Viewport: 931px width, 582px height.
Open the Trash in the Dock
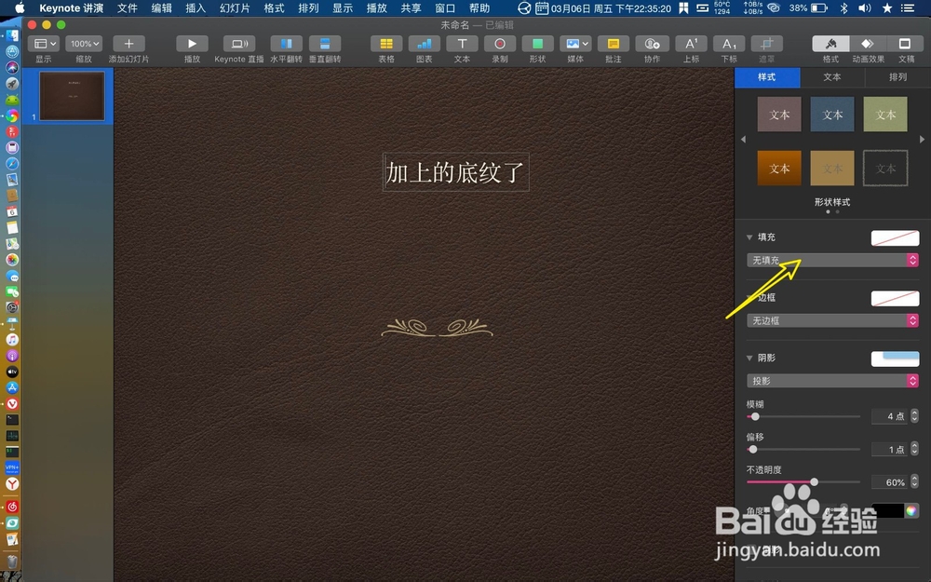(x=12, y=561)
